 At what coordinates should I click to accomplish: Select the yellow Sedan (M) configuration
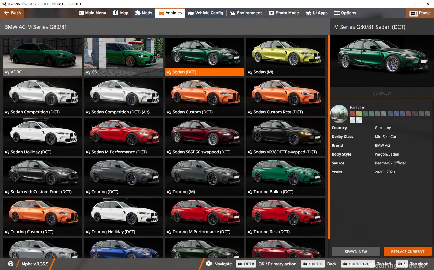point(286,57)
